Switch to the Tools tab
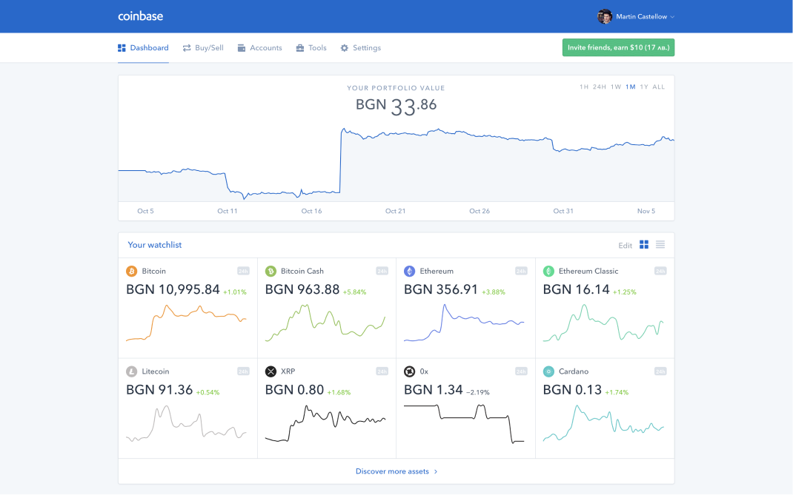The image size is (793, 495). pos(311,48)
